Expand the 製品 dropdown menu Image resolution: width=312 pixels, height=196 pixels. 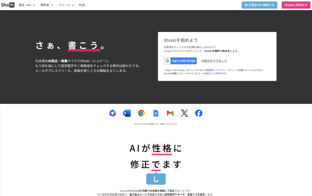[27, 5]
